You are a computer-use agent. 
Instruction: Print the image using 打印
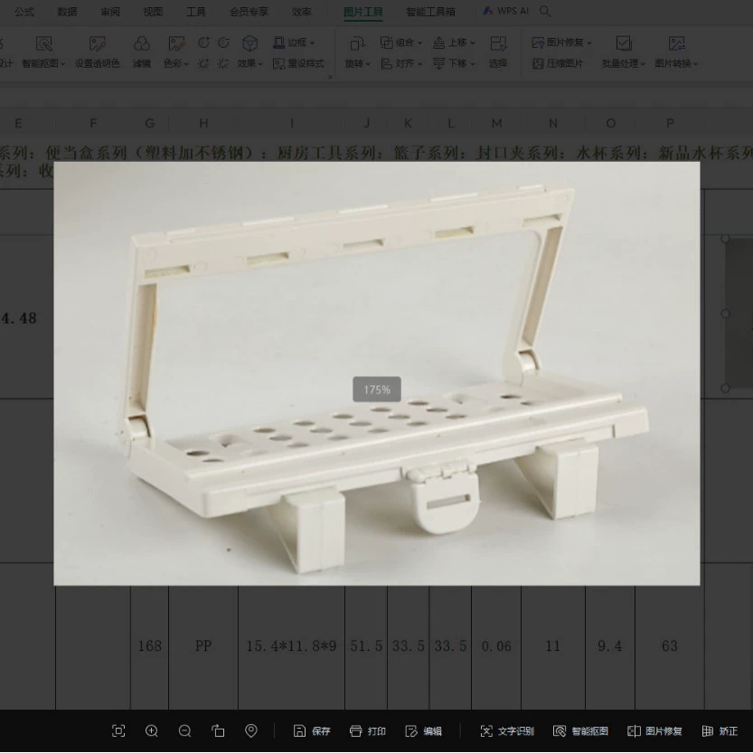point(368,731)
